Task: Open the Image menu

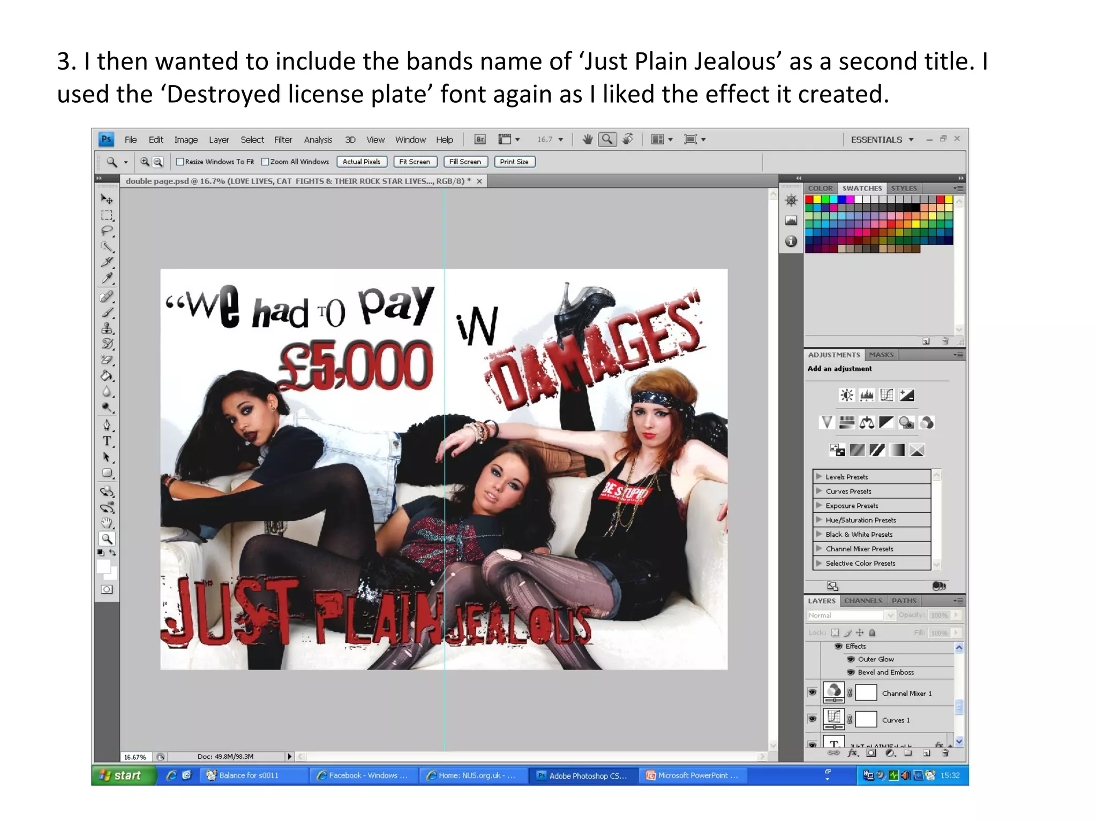Action: coord(186,140)
